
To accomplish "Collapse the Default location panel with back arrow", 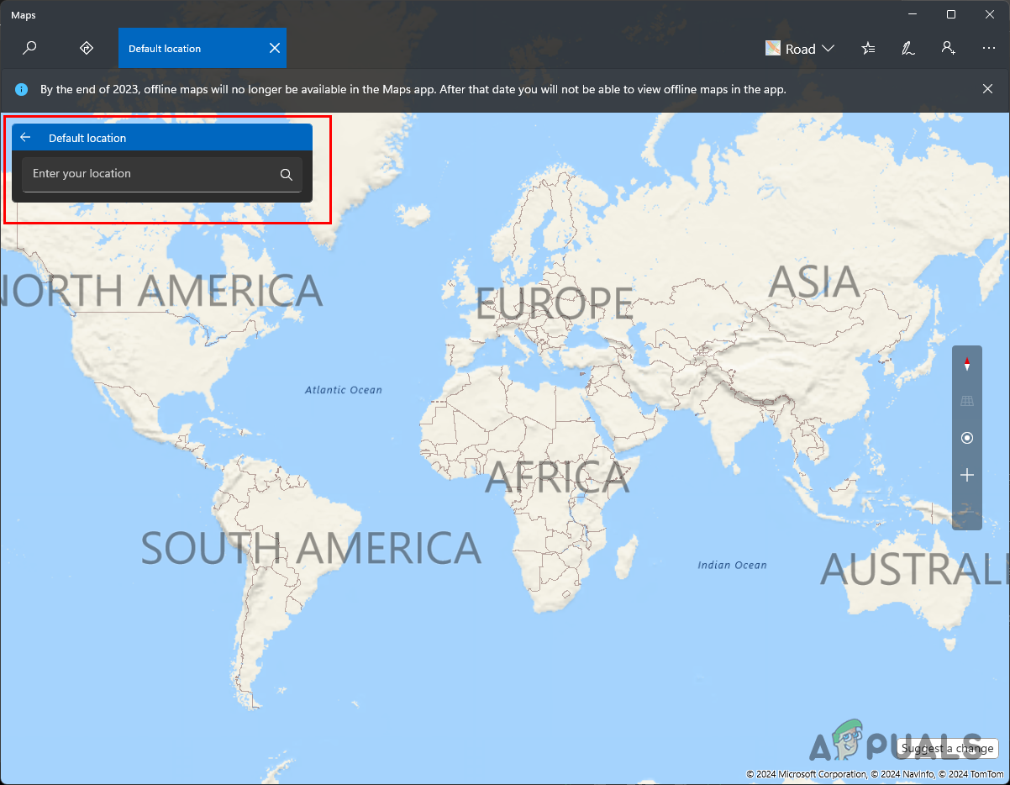I will coord(25,137).
